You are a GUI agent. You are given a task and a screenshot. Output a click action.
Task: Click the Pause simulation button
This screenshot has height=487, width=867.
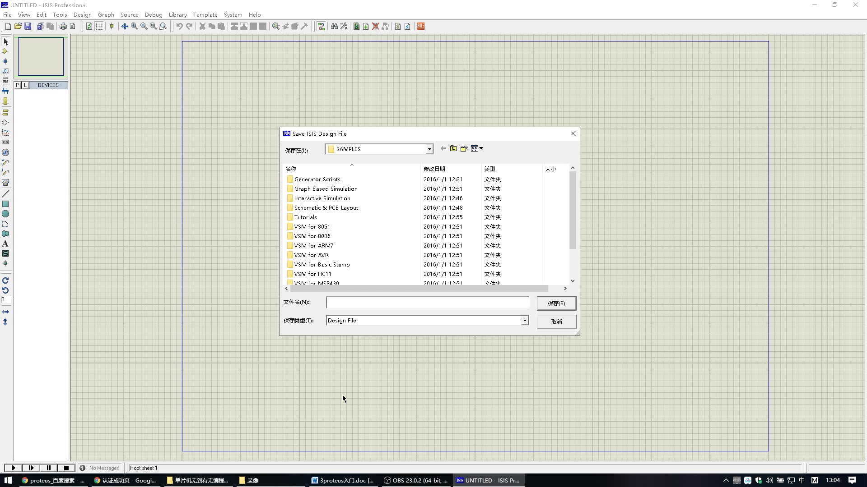(x=48, y=468)
